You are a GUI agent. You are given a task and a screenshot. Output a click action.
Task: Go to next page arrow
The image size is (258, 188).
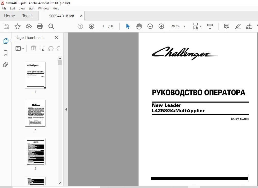click(x=92, y=26)
